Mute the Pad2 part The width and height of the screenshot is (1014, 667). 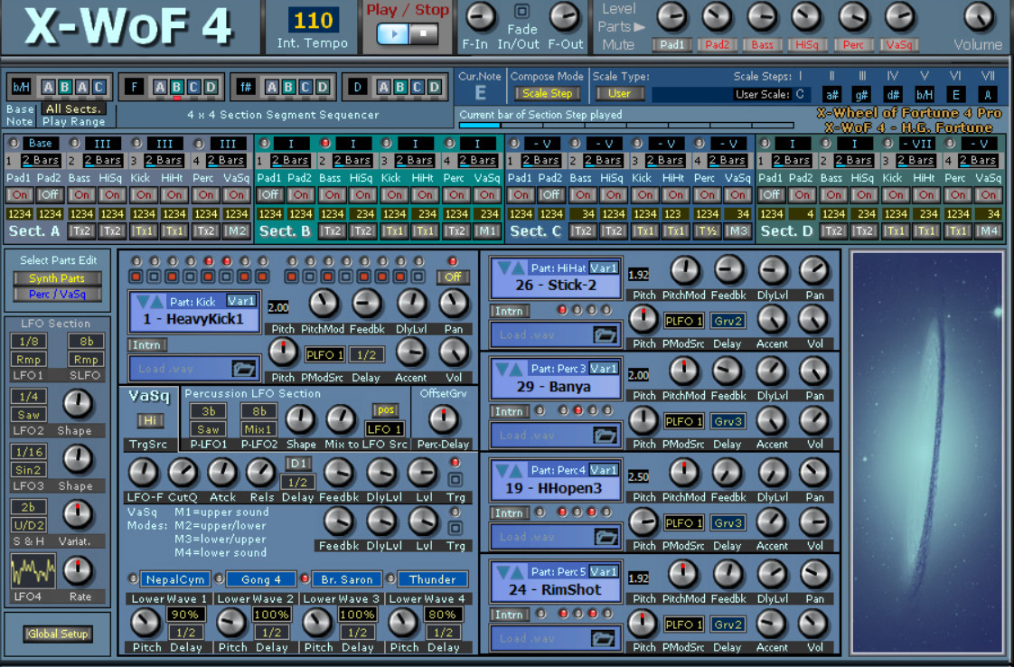click(x=717, y=44)
